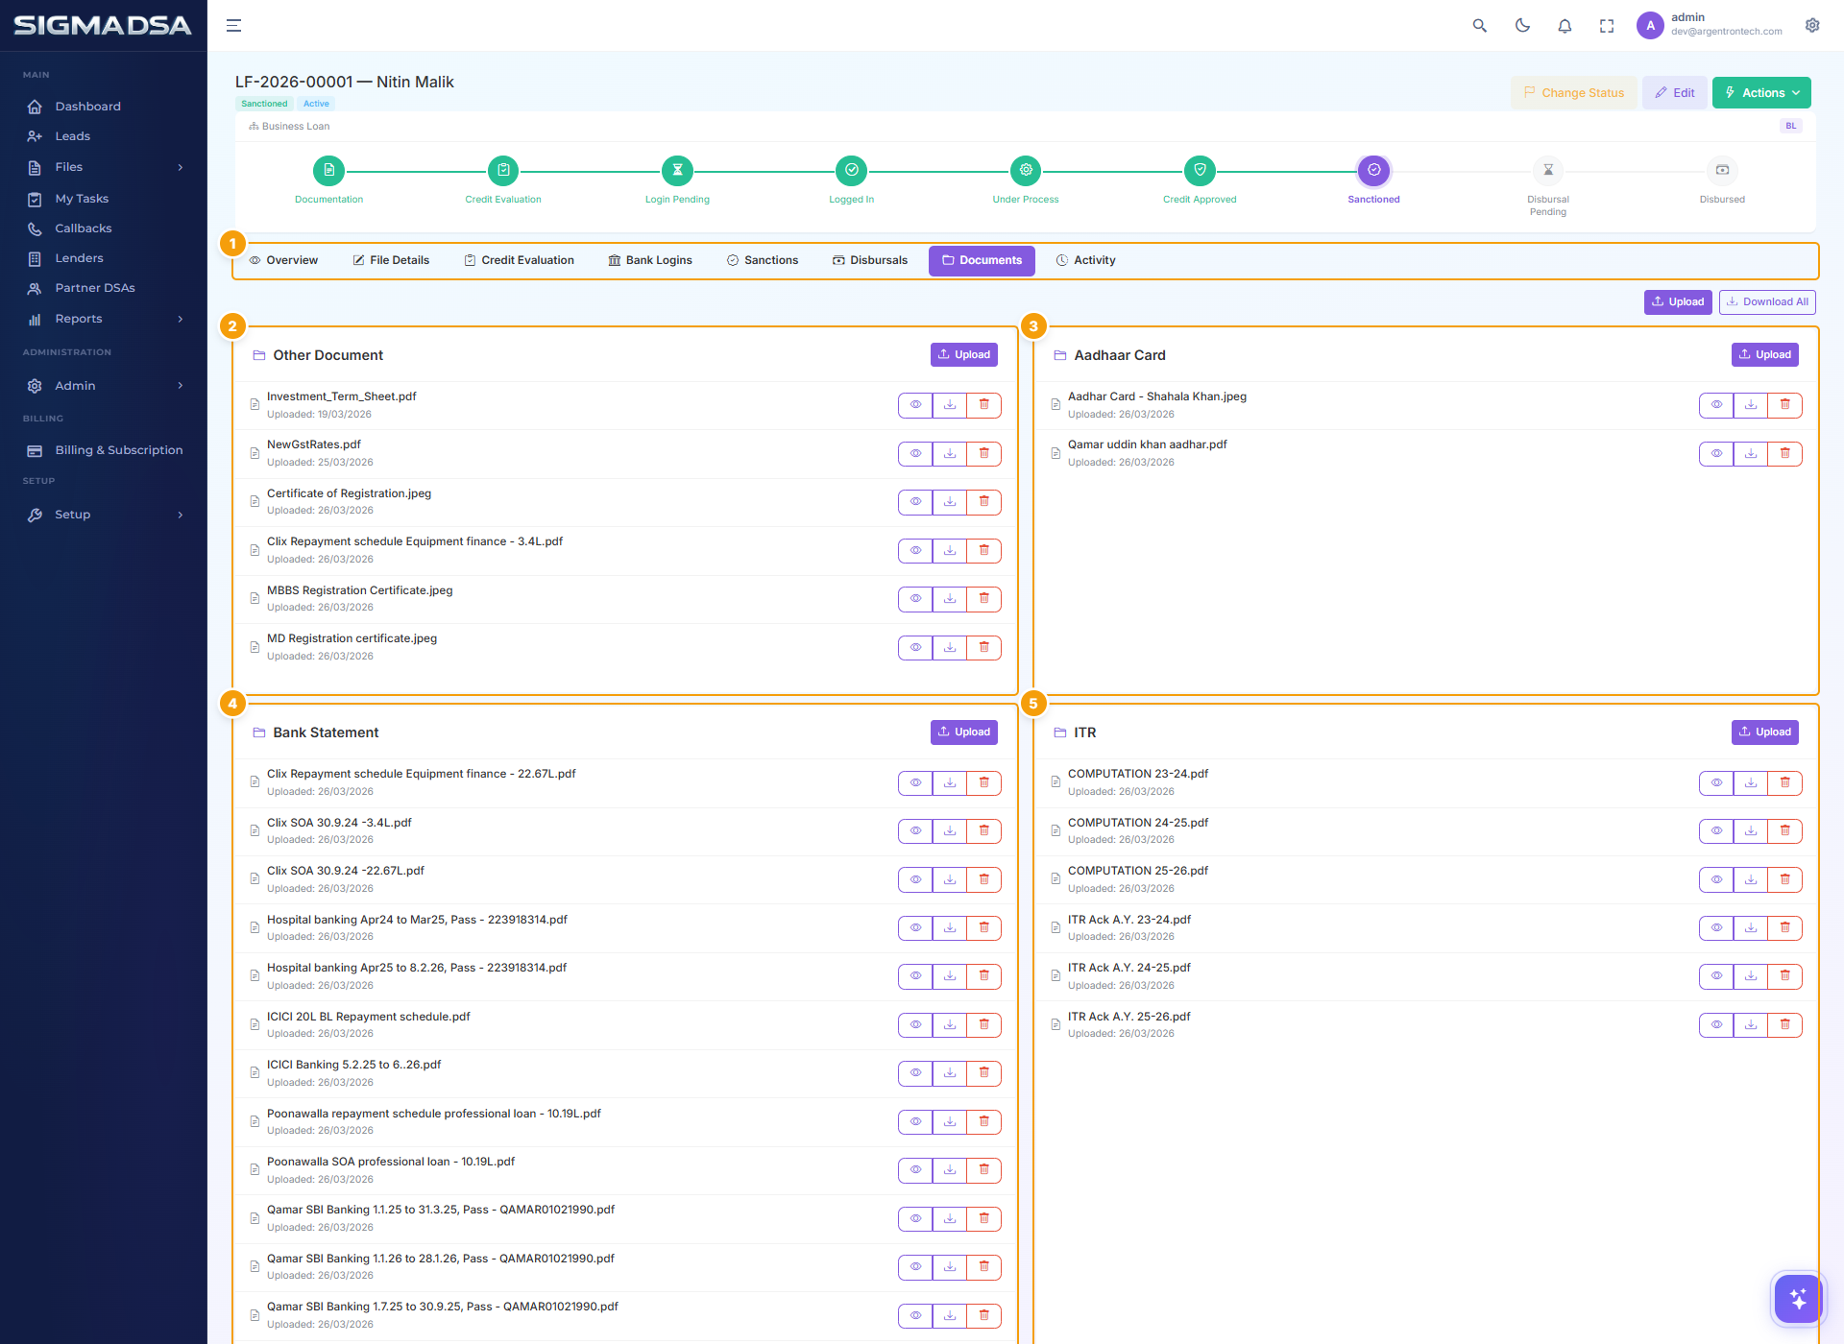
Task: Upload to Aadhaar Card section
Action: [1765, 355]
